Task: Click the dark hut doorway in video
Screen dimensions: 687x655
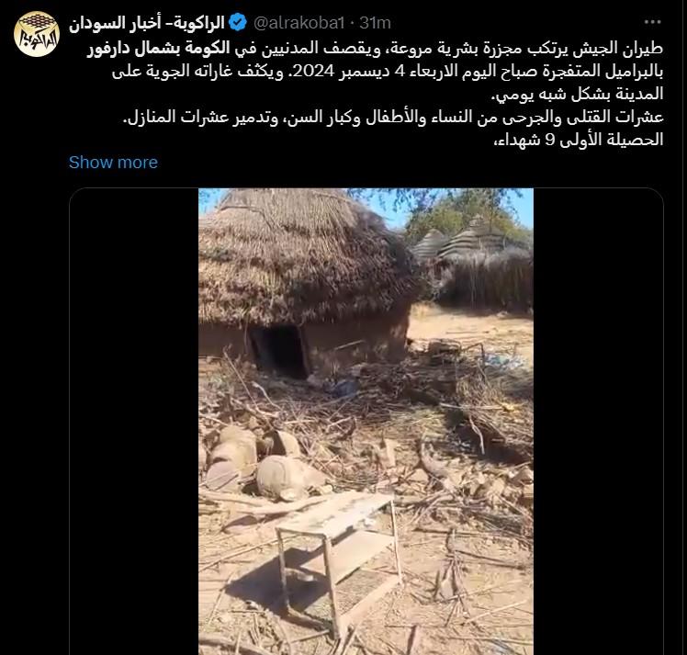Action: [278, 351]
